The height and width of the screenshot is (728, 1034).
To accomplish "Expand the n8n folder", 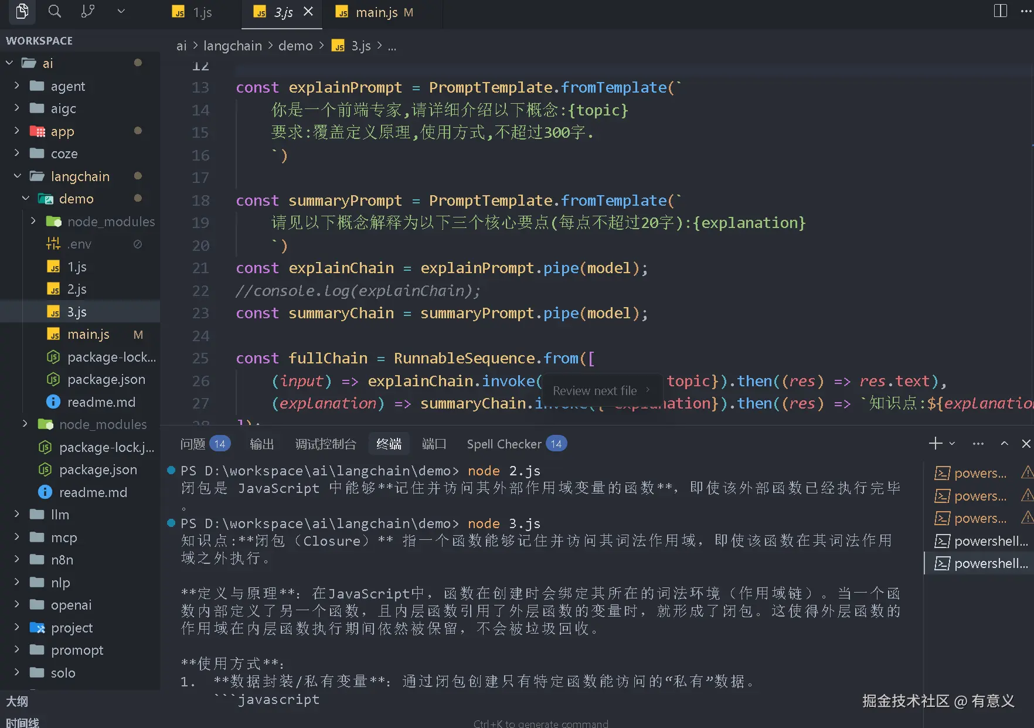I will pyautogui.click(x=16, y=559).
